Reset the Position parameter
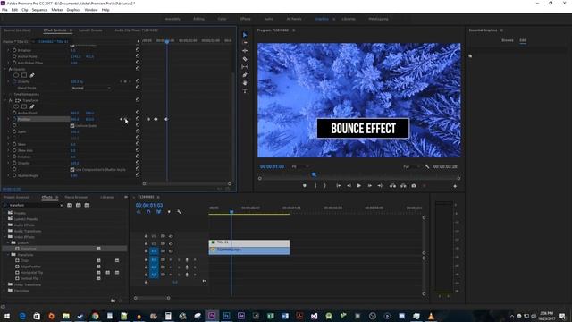572x322 pixels. coord(138,119)
